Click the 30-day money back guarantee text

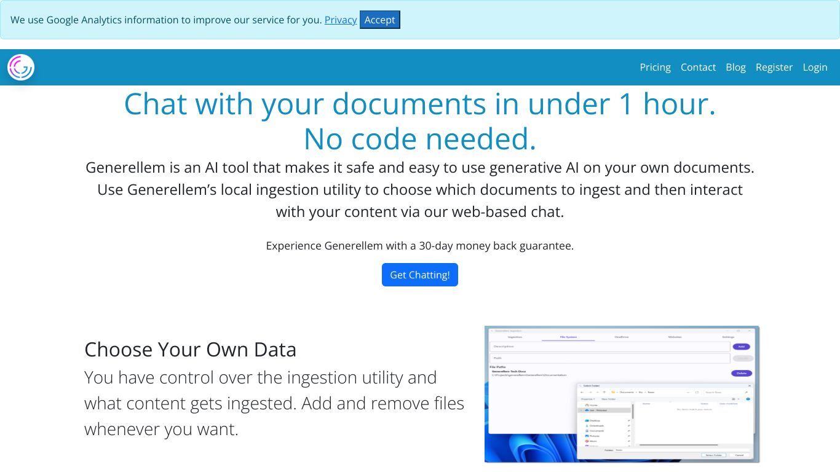point(420,246)
